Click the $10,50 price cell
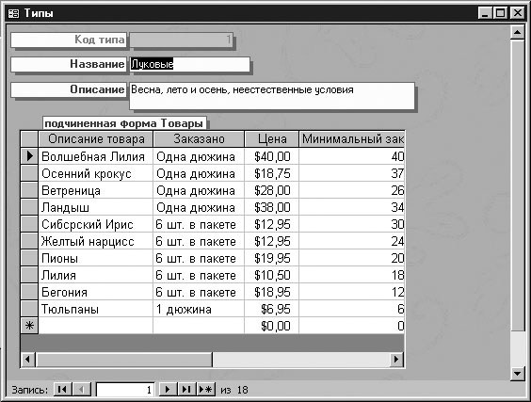 tap(271, 275)
